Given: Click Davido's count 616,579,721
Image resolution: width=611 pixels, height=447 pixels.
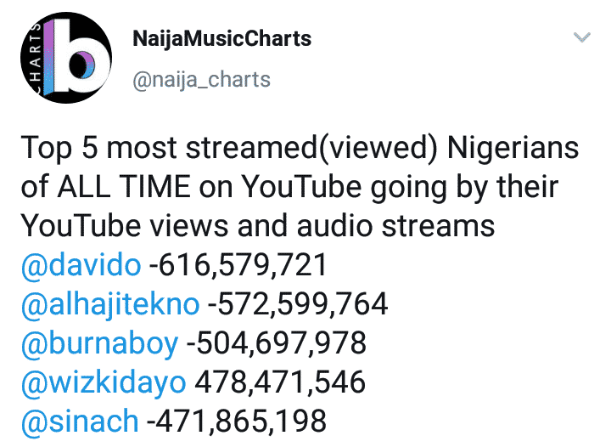Looking at the screenshot, I should click(239, 265).
